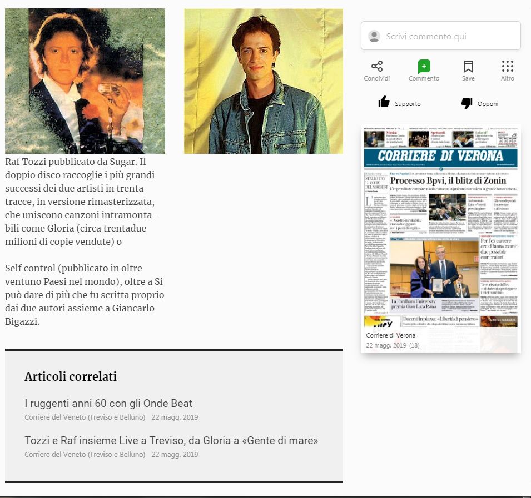Screen dimensions: 531x498
Task: Click the Supporto text label
Action: click(x=408, y=104)
